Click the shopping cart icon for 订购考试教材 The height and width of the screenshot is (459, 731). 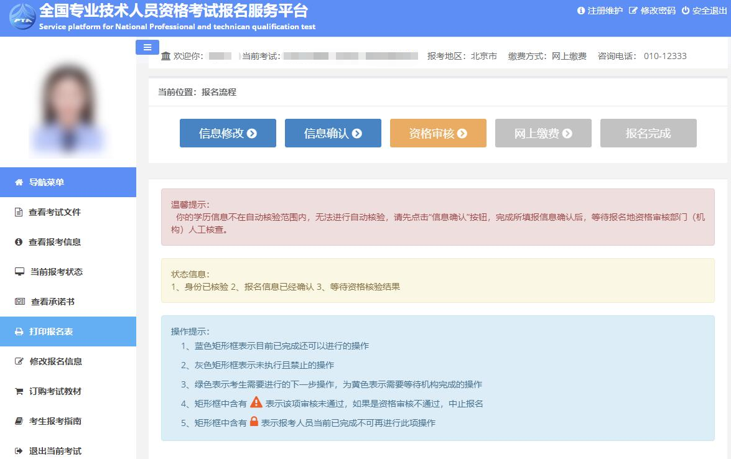pos(19,391)
